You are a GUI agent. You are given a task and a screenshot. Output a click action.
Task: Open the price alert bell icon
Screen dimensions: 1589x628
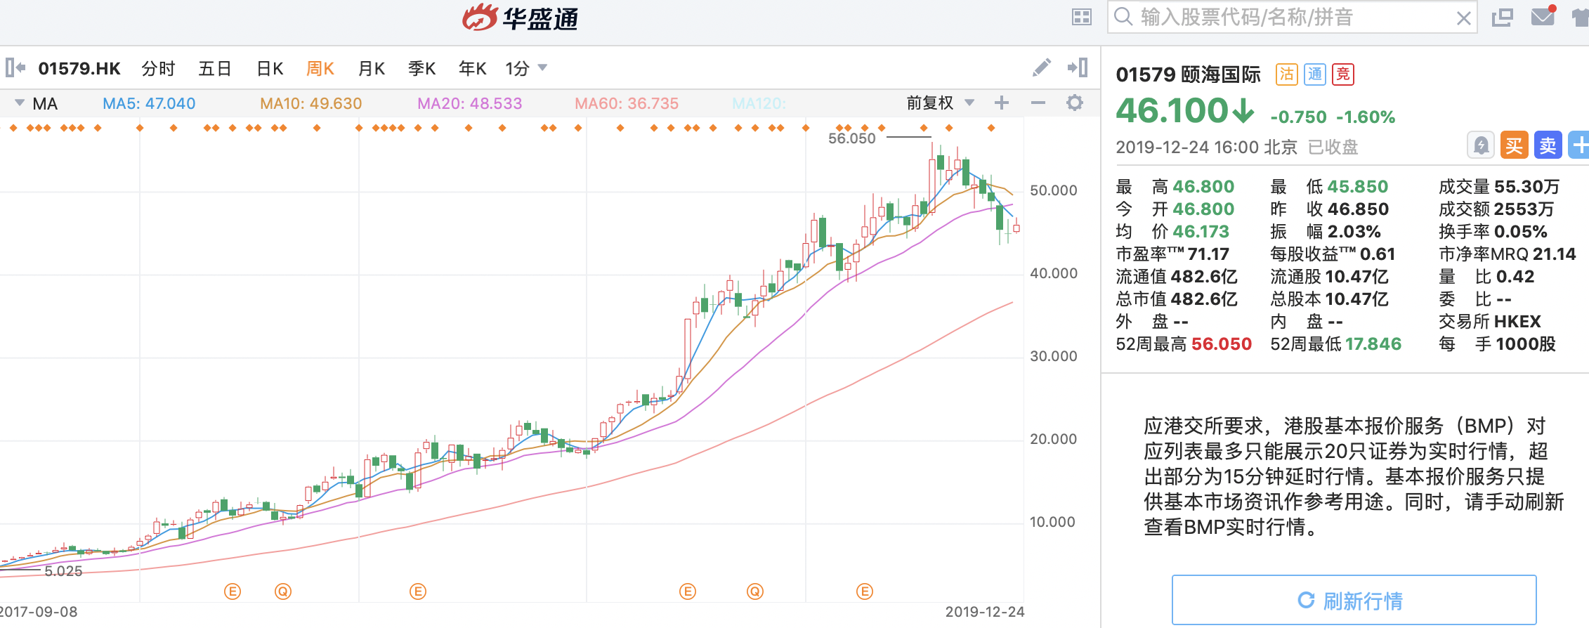1481,145
